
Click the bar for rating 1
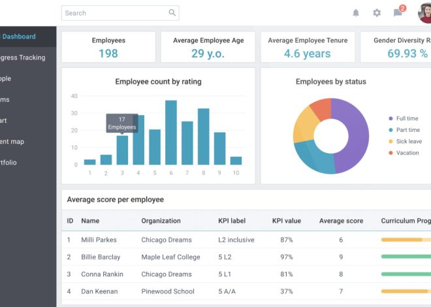point(90,162)
